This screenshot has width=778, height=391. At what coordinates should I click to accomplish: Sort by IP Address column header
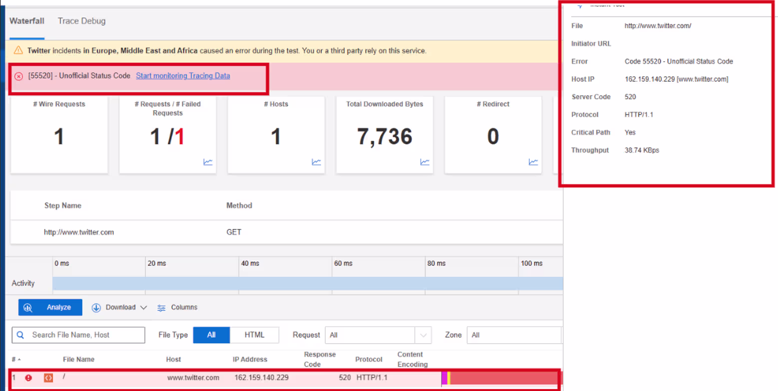pyautogui.click(x=250, y=359)
